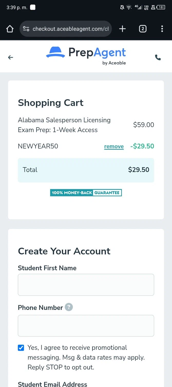172x387 pixels.
Task: Tap the site info icon in address bar
Action: click(x=26, y=29)
